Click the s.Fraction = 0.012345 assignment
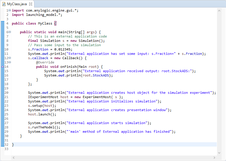The height and width of the screenshot is (161, 226). click(x=50, y=49)
